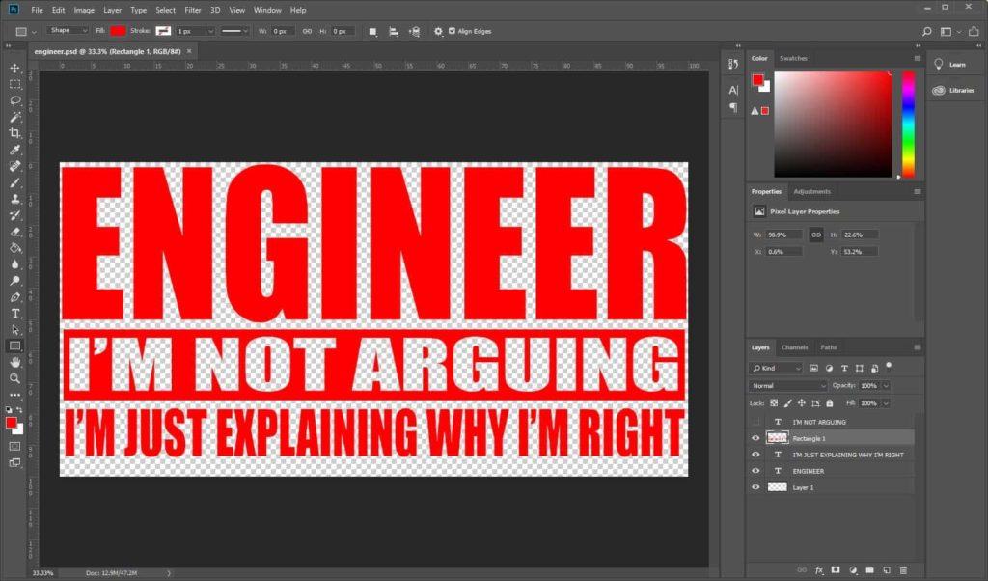
Task: Switch to the Channels tab
Action: (794, 347)
